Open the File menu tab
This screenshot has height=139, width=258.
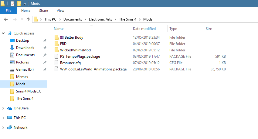point(8,11)
